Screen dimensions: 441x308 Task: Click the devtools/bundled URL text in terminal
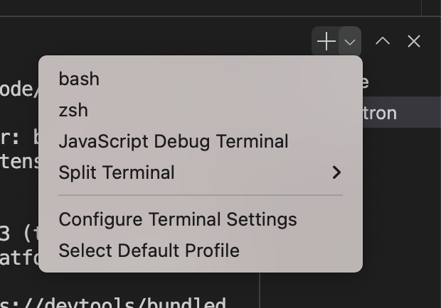pyautogui.click(x=112, y=302)
